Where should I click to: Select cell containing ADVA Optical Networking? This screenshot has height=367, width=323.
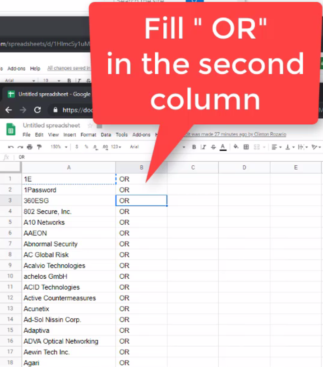[69, 341]
